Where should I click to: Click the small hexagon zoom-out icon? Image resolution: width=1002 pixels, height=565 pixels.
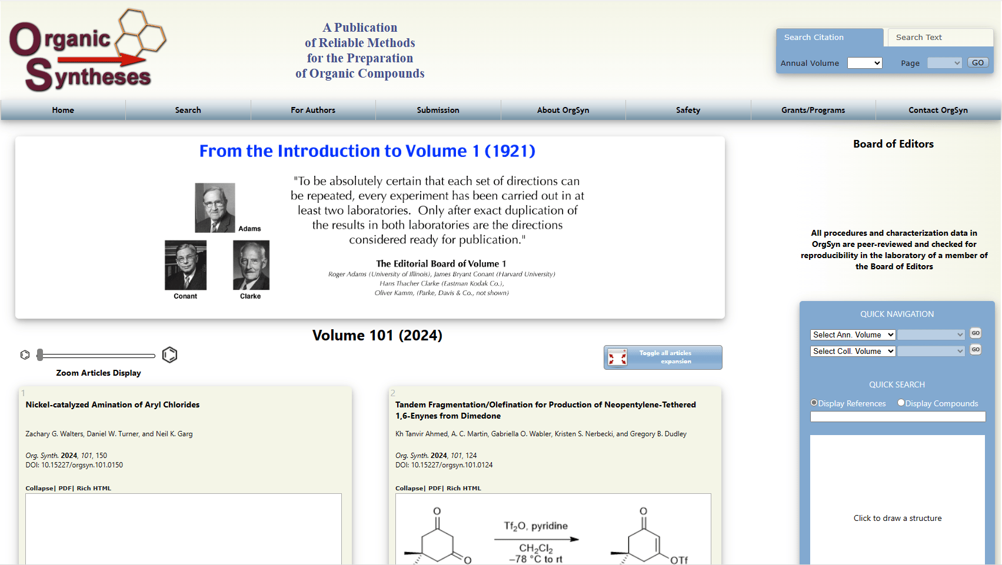25,355
